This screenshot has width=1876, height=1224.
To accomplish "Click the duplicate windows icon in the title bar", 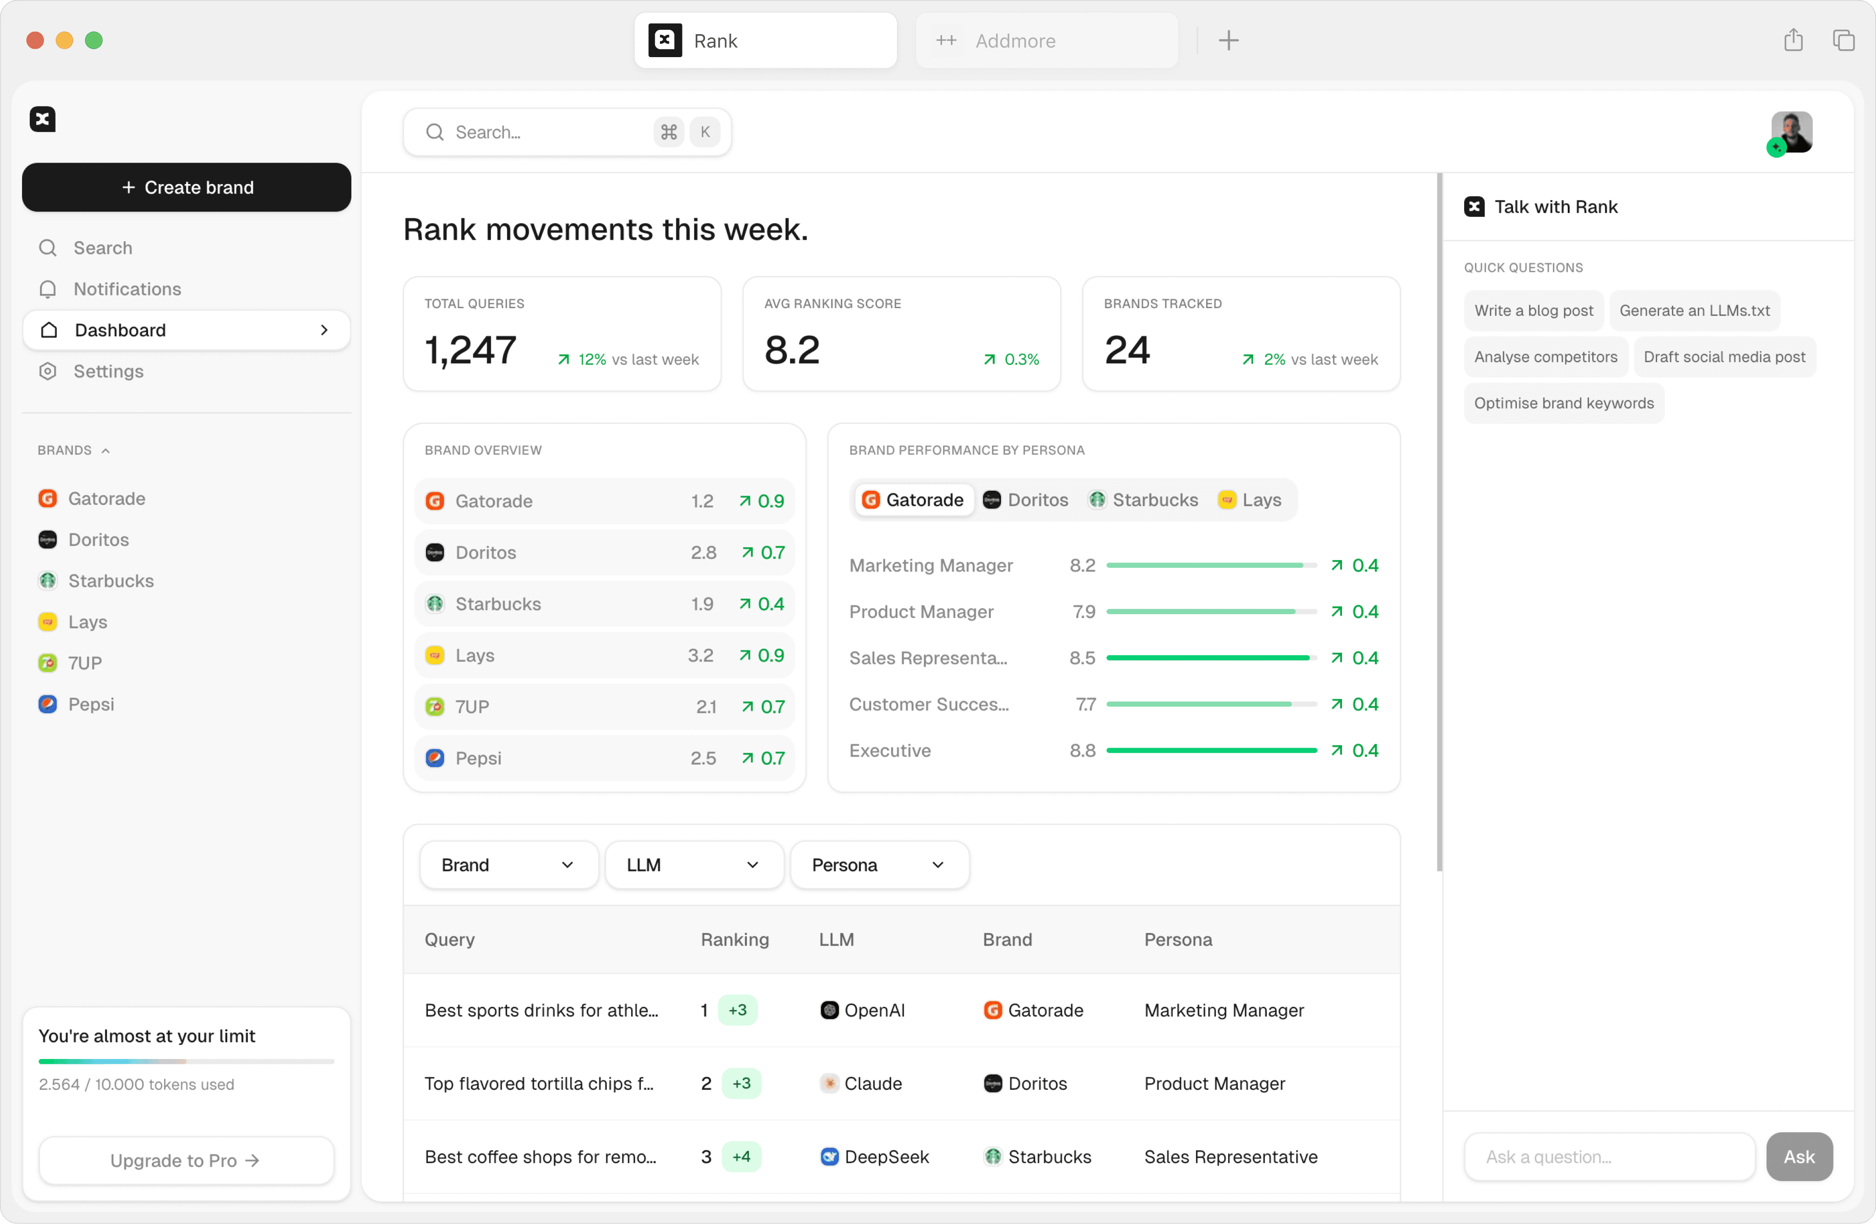I will tap(1843, 40).
